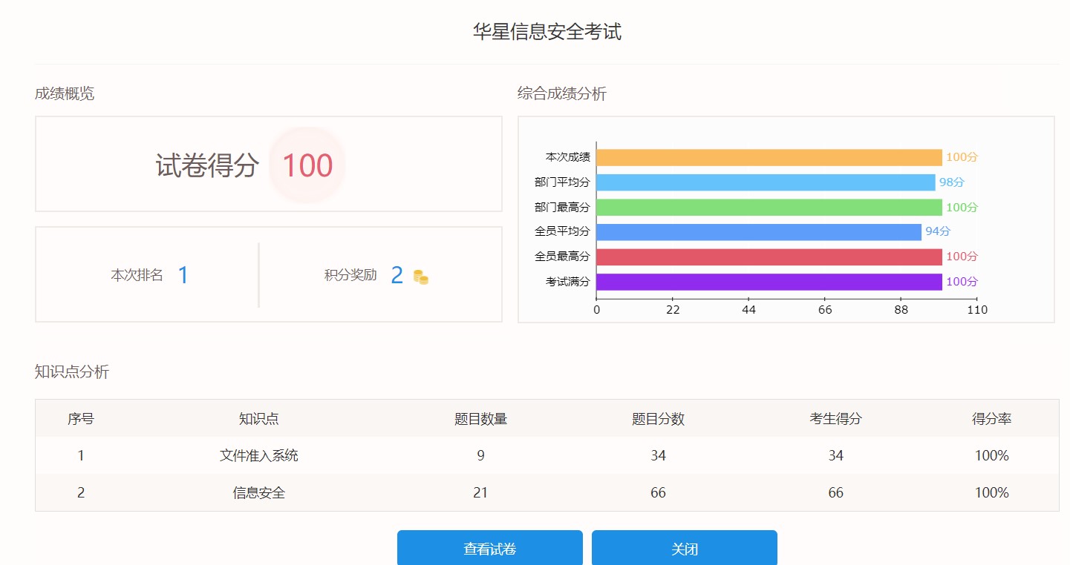Image resolution: width=1070 pixels, height=565 pixels.
Task: Click the 华星信息安全考试 page title
Action: 547,32
